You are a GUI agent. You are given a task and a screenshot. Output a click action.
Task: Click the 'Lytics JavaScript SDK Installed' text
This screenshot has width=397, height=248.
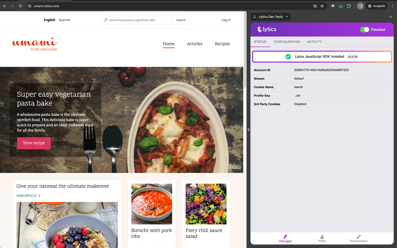[x=319, y=57]
